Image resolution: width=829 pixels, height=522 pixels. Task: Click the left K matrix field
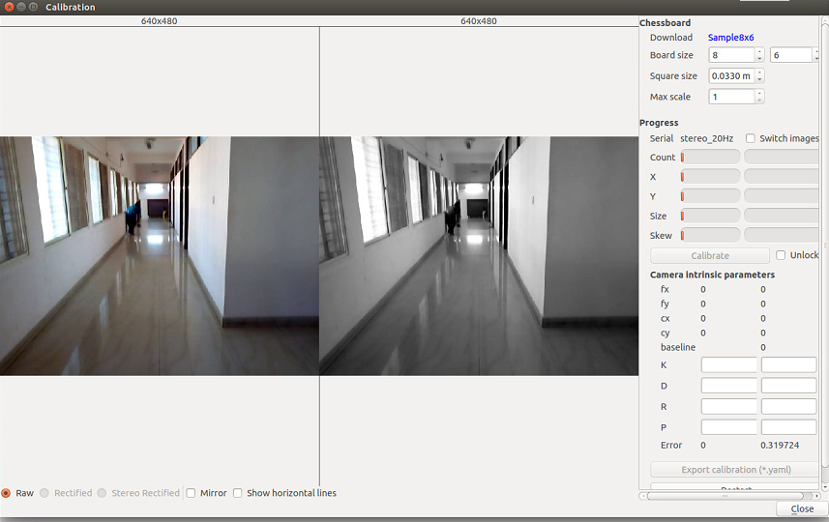(x=728, y=364)
